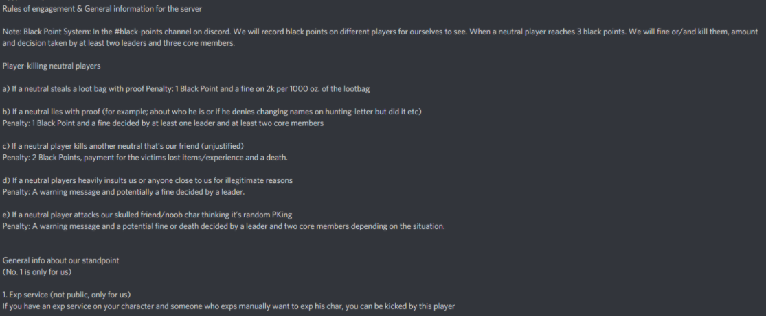Click rule b) about a neutral lying with proof
The height and width of the screenshot is (316, 766).
click(x=212, y=112)
